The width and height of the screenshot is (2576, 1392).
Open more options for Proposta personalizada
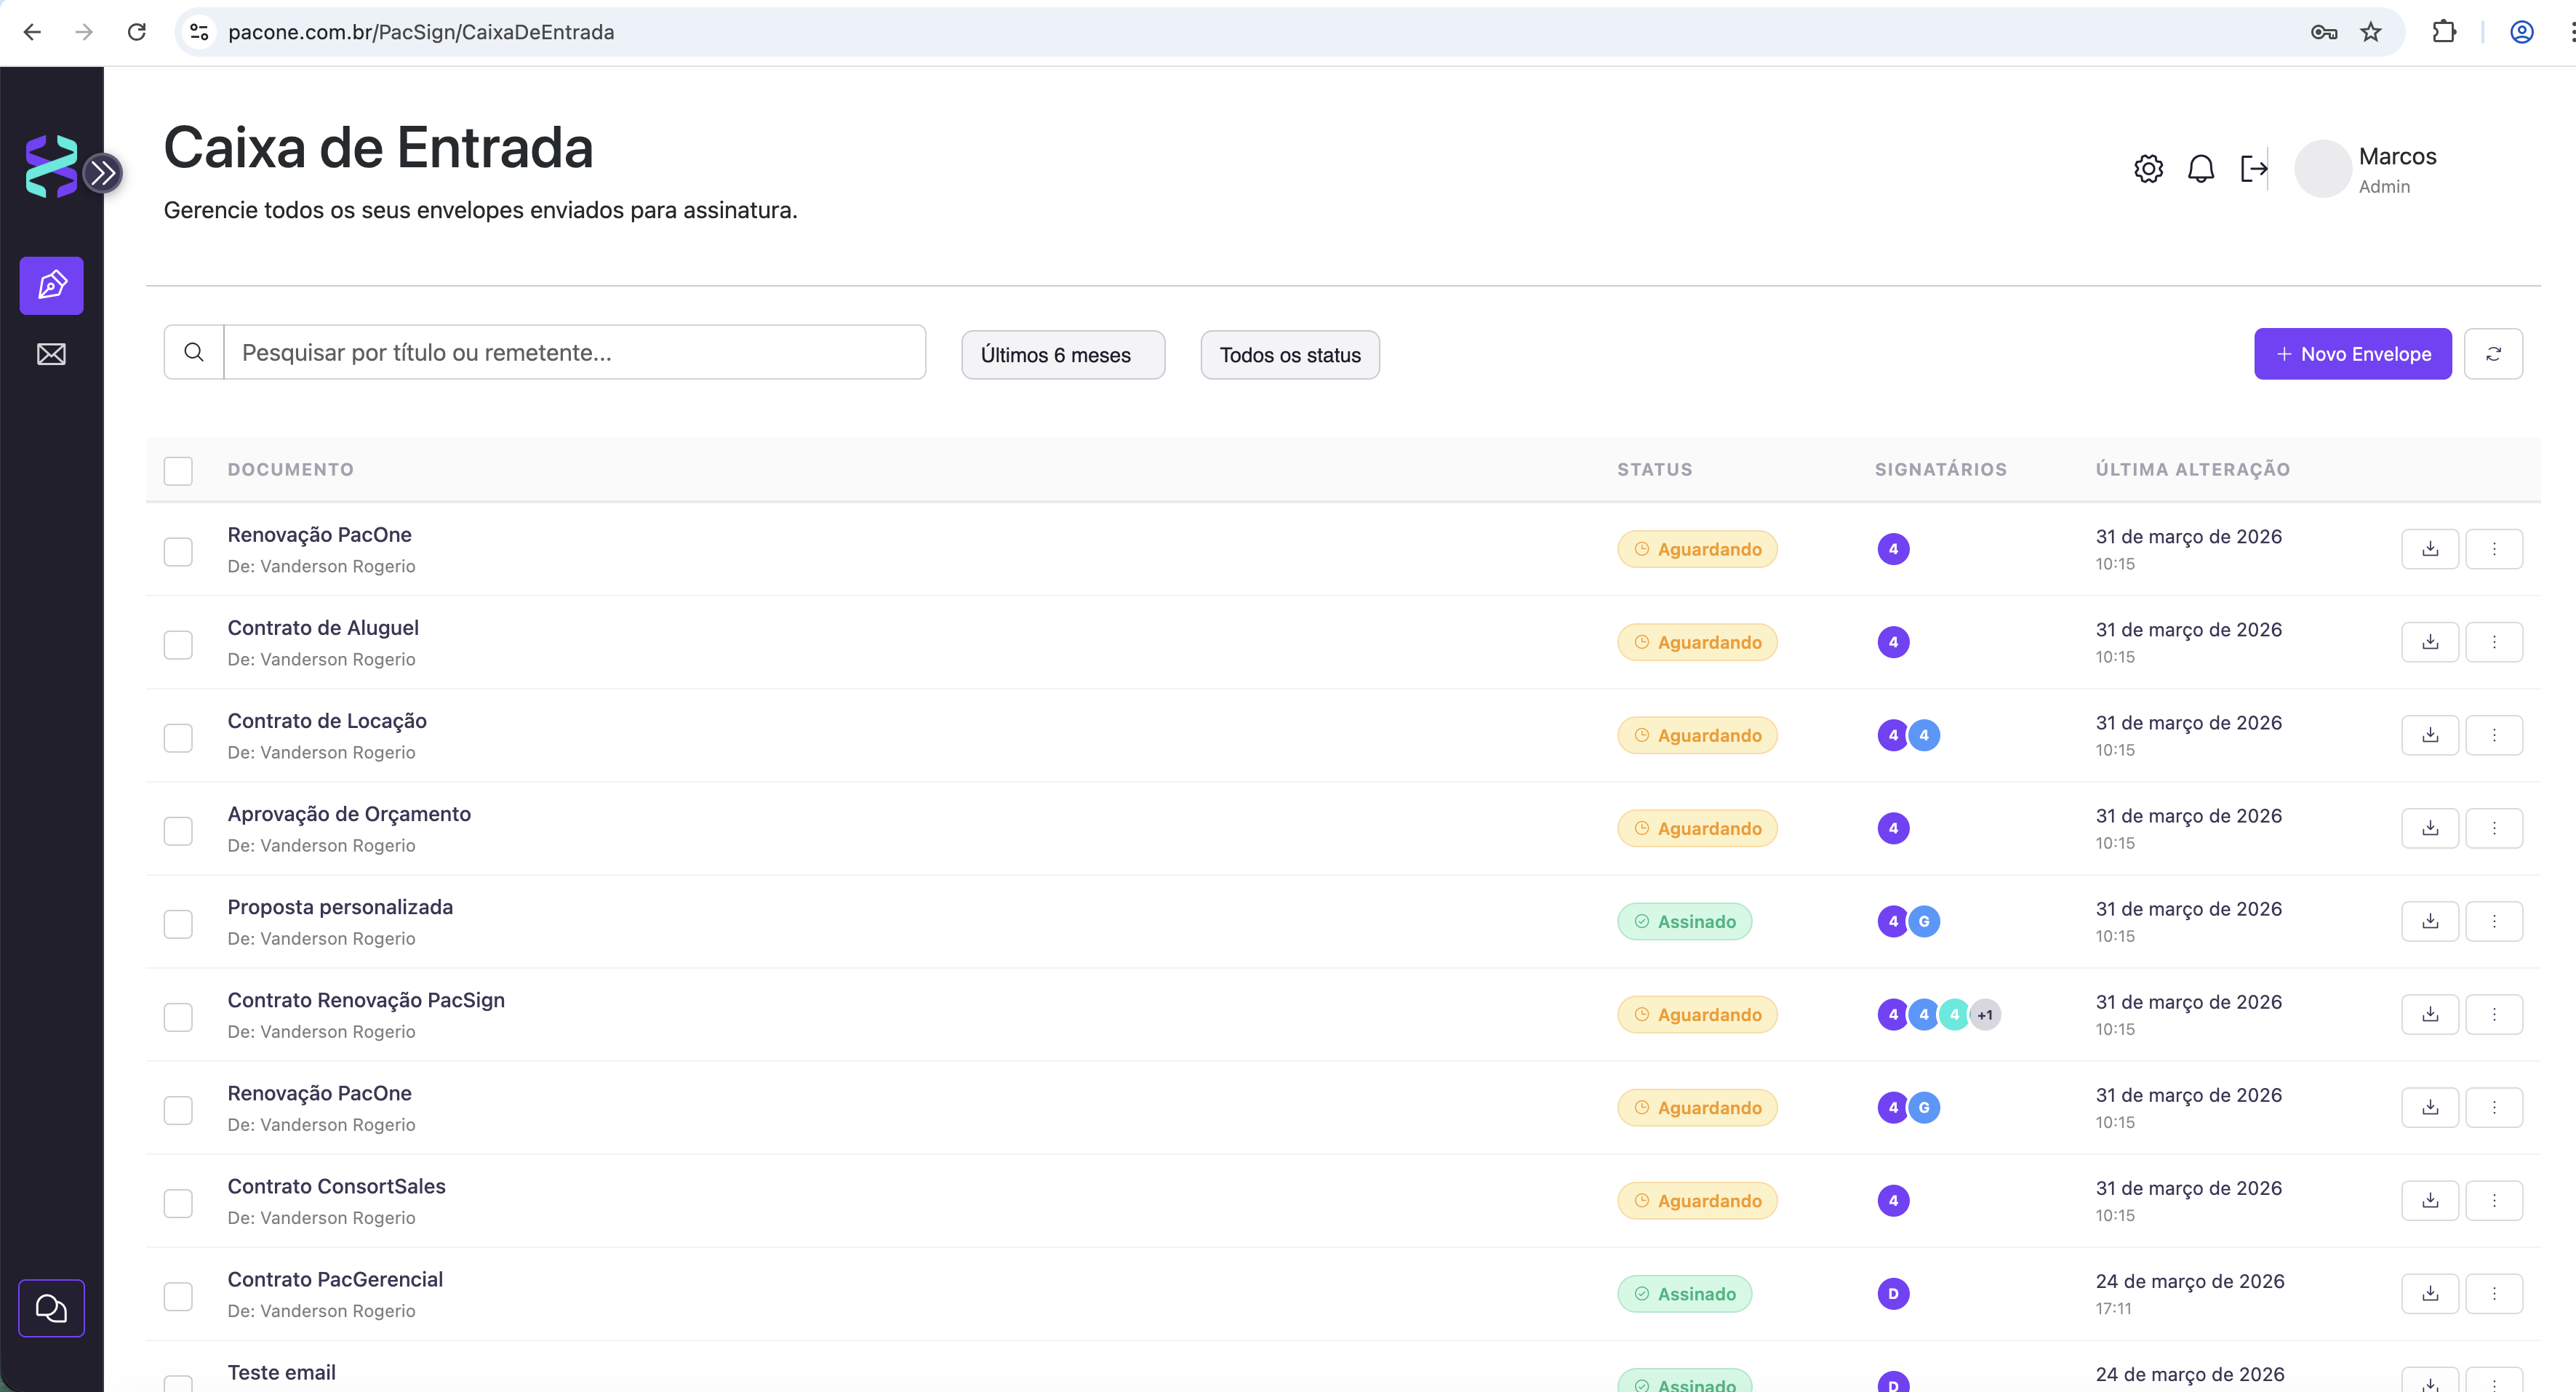(2494, 921)
